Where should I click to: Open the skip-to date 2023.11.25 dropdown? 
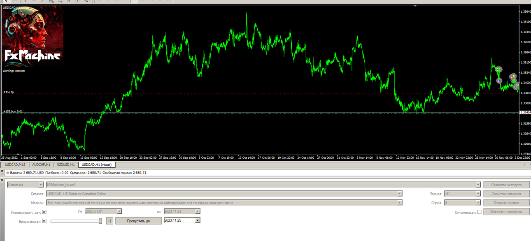coord(198,220)
